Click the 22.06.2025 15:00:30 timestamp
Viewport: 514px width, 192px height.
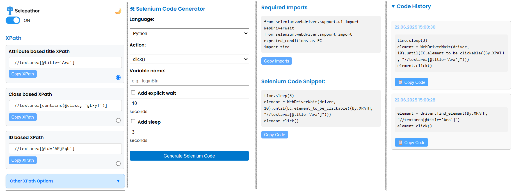tap(415, 27)
